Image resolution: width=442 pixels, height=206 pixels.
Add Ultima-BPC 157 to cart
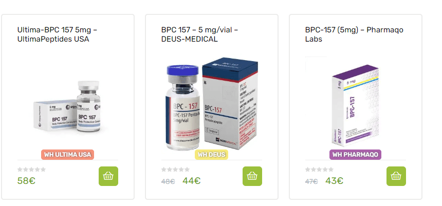(x=108, y=176)
